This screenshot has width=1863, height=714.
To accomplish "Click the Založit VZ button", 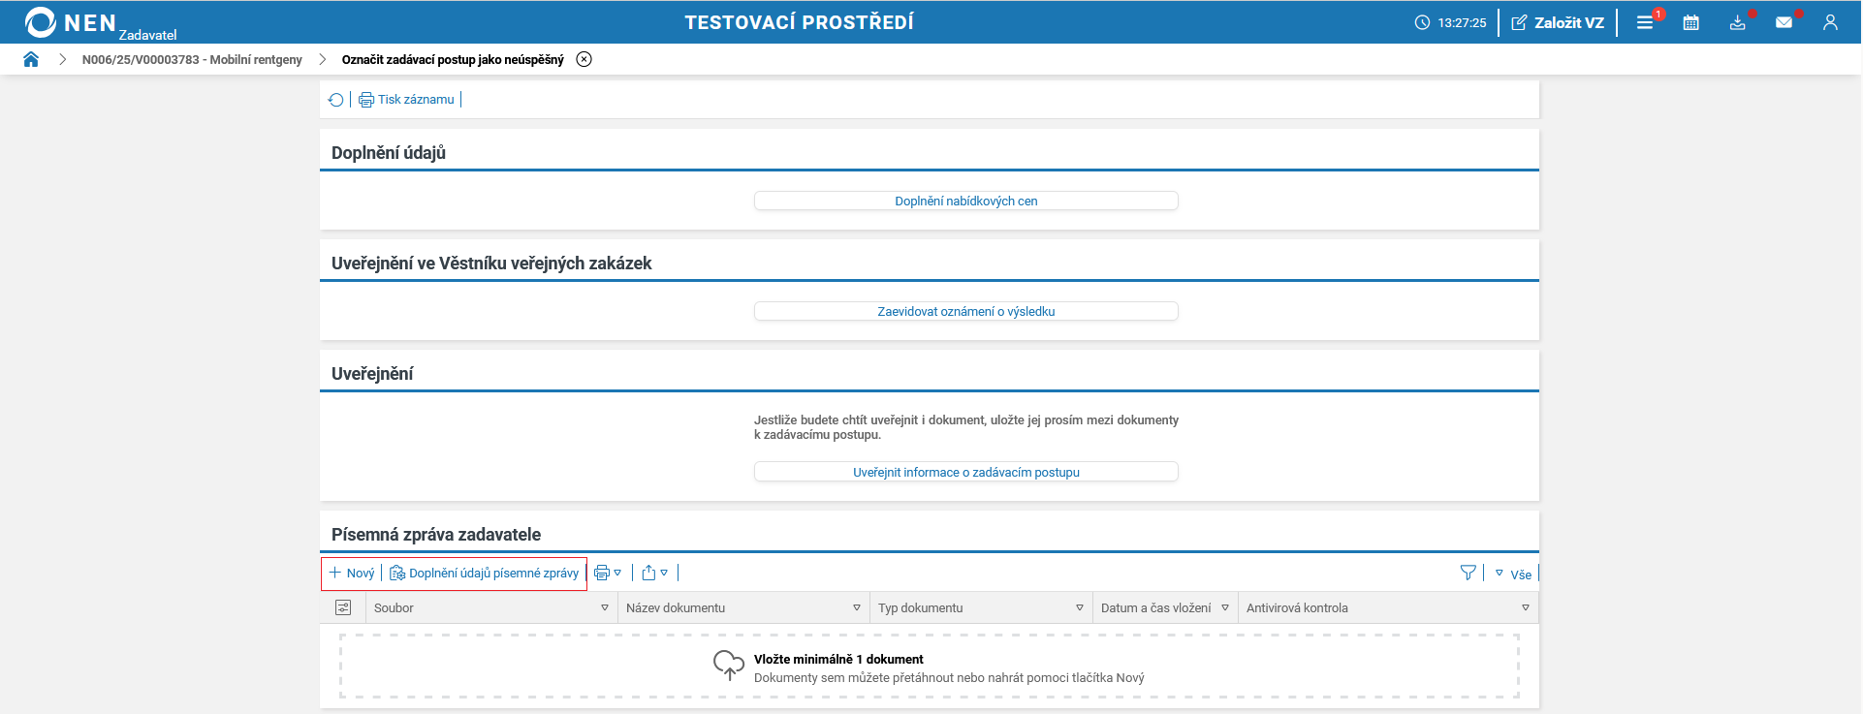I will 1558,22.
